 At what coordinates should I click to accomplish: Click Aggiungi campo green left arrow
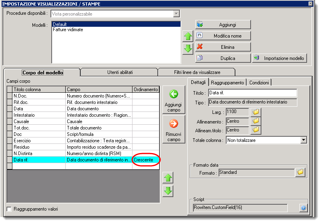tap(174, 100)
